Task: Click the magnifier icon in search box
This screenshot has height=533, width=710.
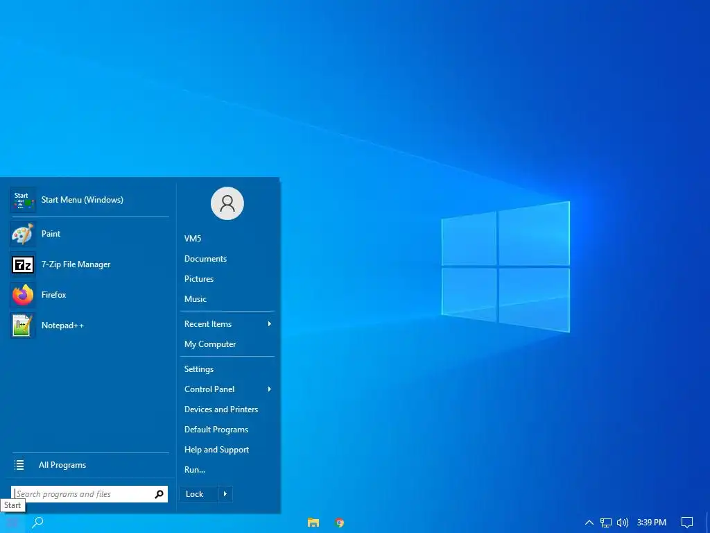Action: tap(159, 494)
